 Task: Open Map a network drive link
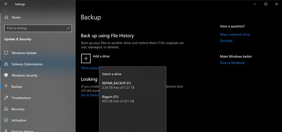[x=235, y=34]
